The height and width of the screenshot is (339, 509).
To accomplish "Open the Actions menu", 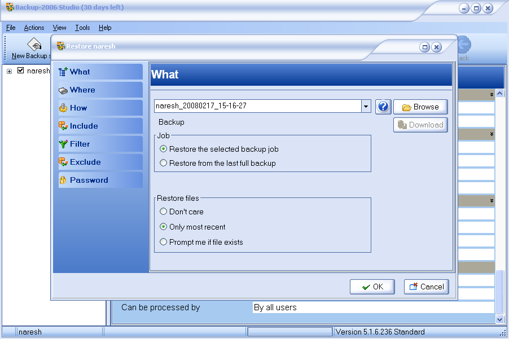I will [x=34, y=28].
